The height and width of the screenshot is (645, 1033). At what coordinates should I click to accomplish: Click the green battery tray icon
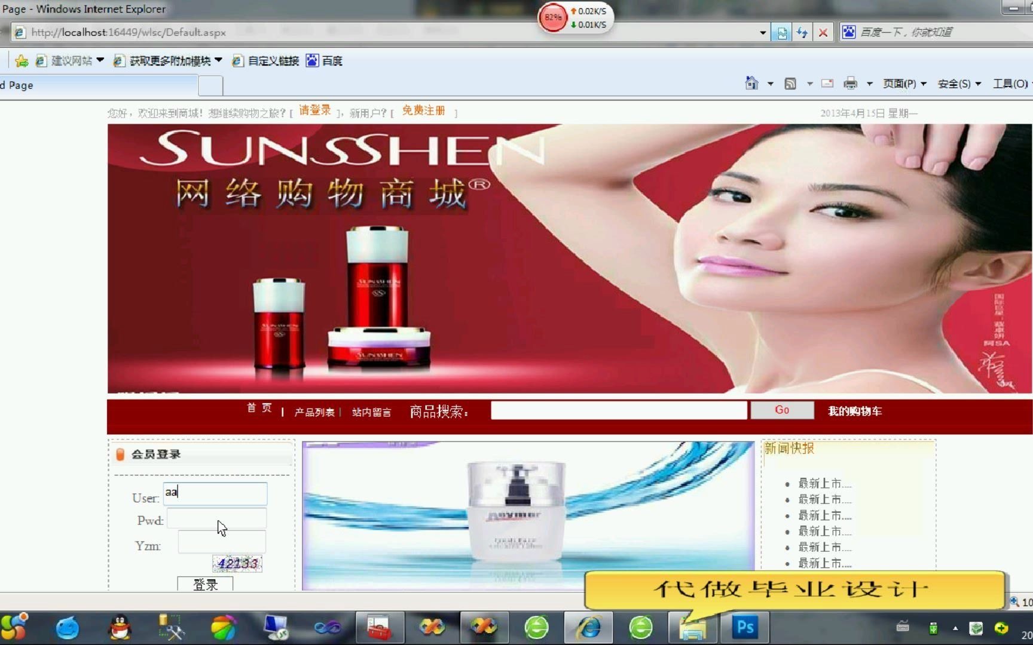[933, 628]
